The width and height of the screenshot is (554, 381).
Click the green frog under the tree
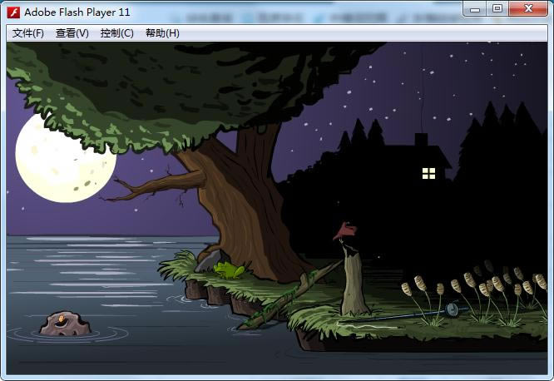pyautogui.click(x=227, y=270)
